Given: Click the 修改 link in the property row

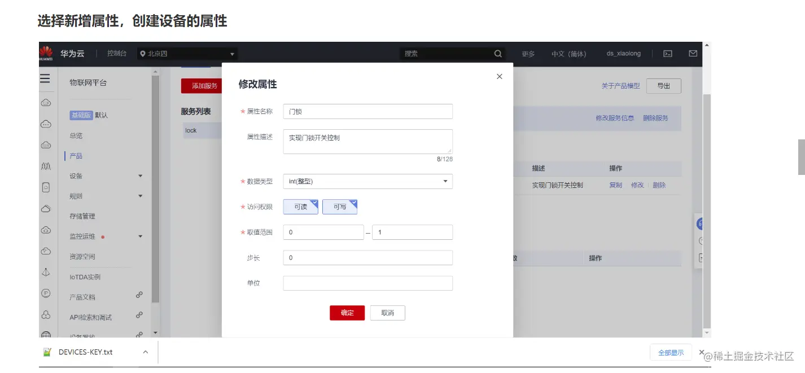Looking at the screenshot, I should [637, 185].
